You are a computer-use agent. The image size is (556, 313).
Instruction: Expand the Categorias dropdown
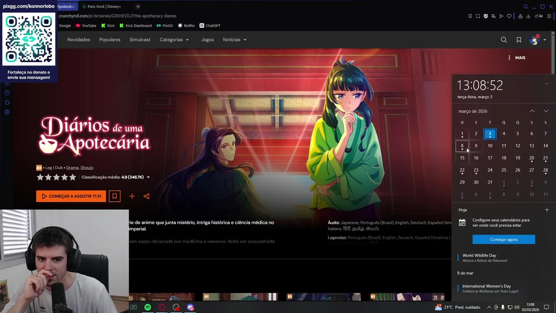174,40
